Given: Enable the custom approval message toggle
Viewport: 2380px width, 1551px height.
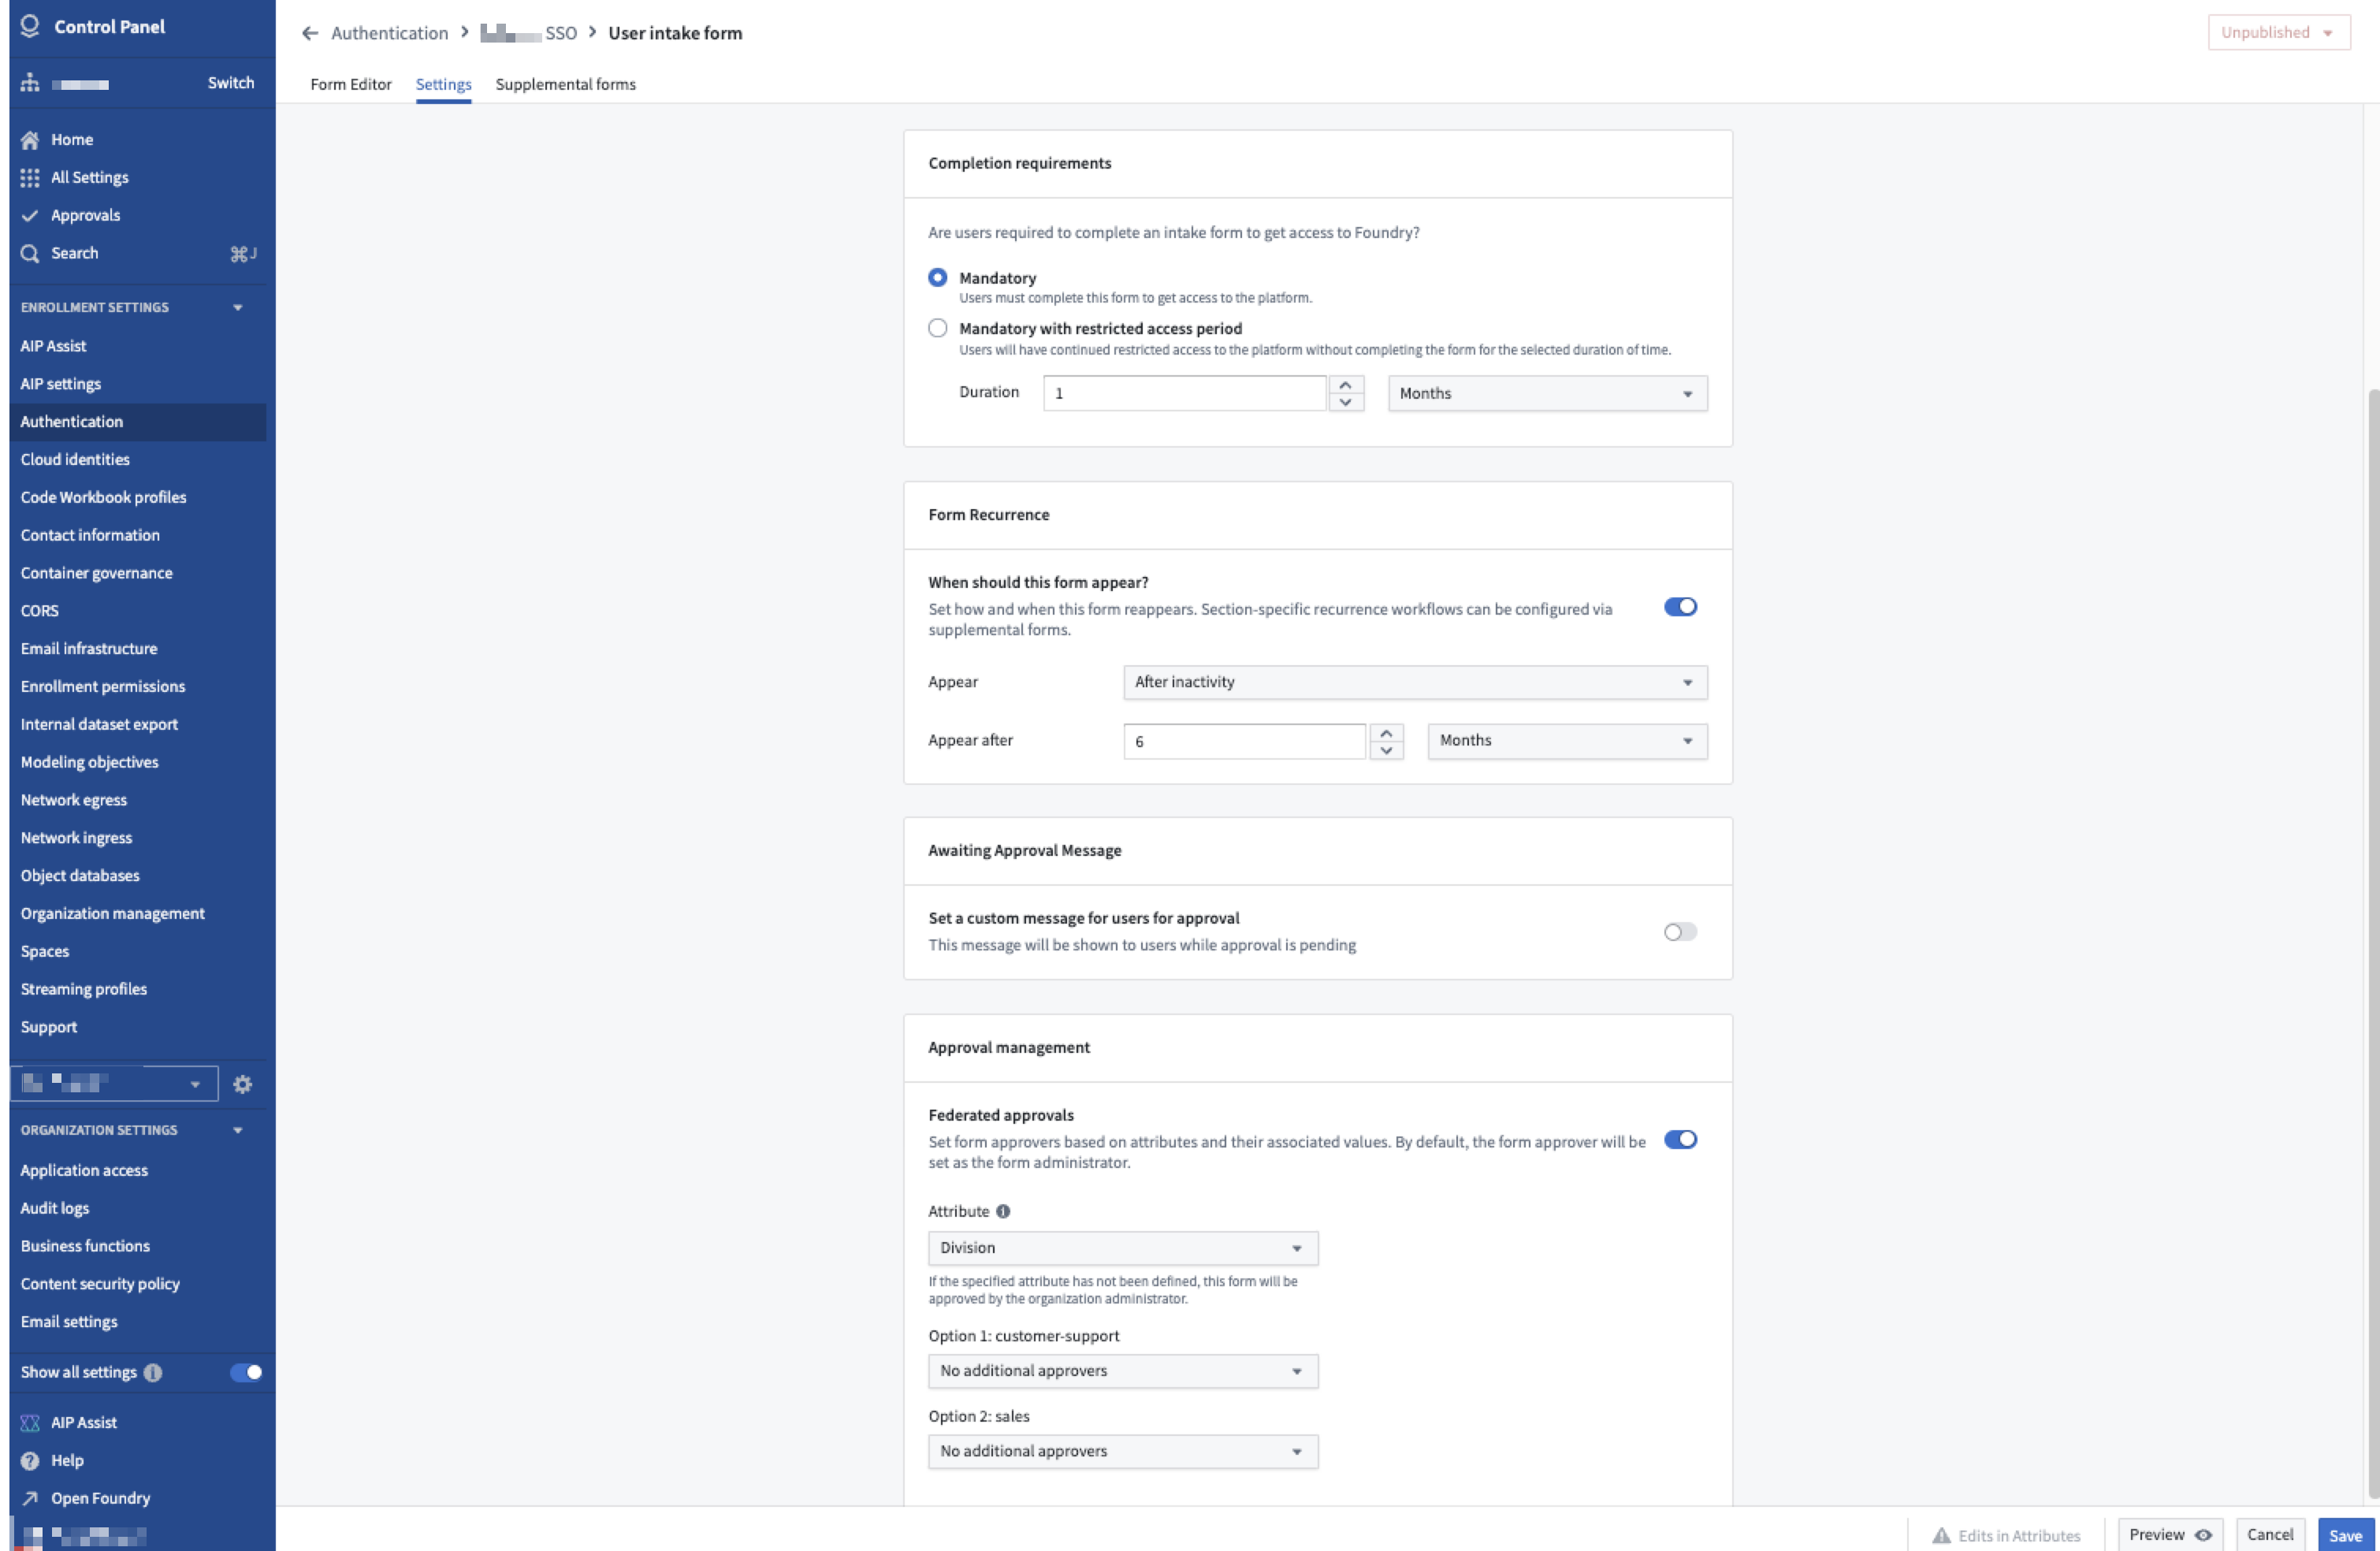Looking at the screenshot, I should pos(1680,932).
